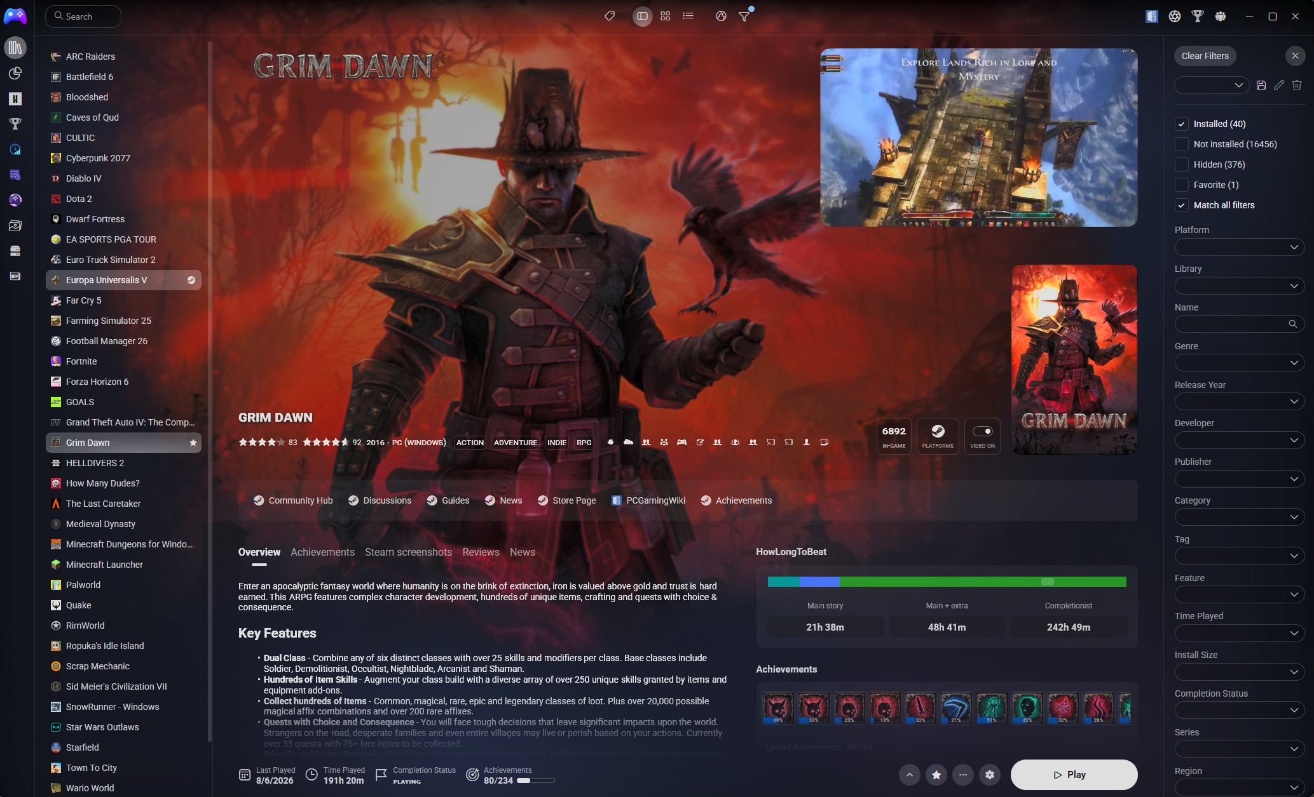Expand the Platform filter dropdown

coord(1240,247)
